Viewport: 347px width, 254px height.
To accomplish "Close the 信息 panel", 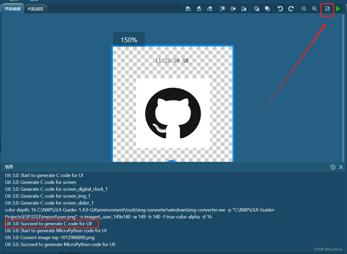I will click(341, 167).
